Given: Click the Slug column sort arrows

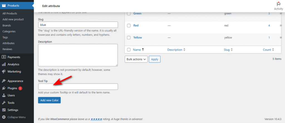Looking at the screenshot, I should 232,50.
